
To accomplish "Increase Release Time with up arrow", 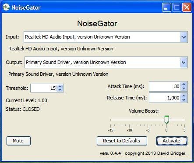I will (x=184, y=96).
